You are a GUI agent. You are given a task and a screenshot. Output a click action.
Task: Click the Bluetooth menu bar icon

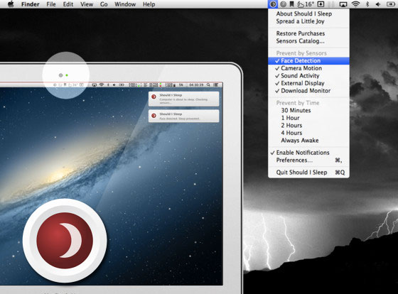367,4
